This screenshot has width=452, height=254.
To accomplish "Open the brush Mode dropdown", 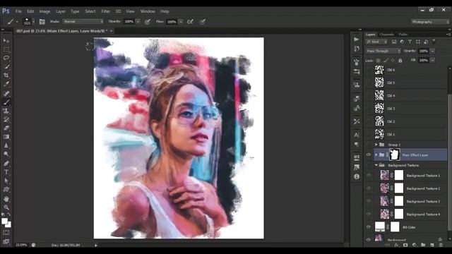I will coord(83,22).
